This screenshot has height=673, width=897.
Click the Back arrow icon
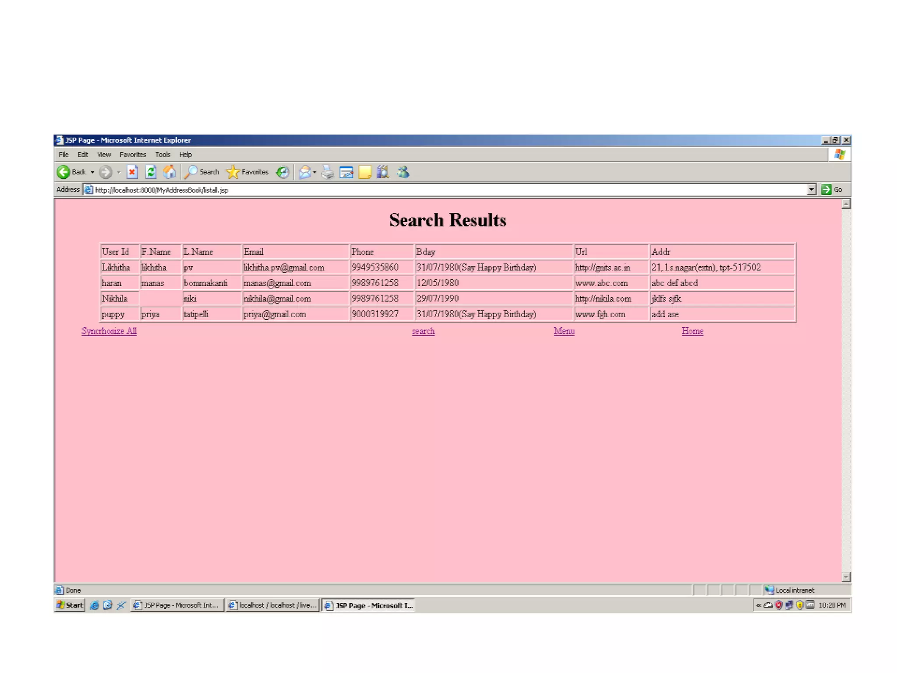(64, 172)
